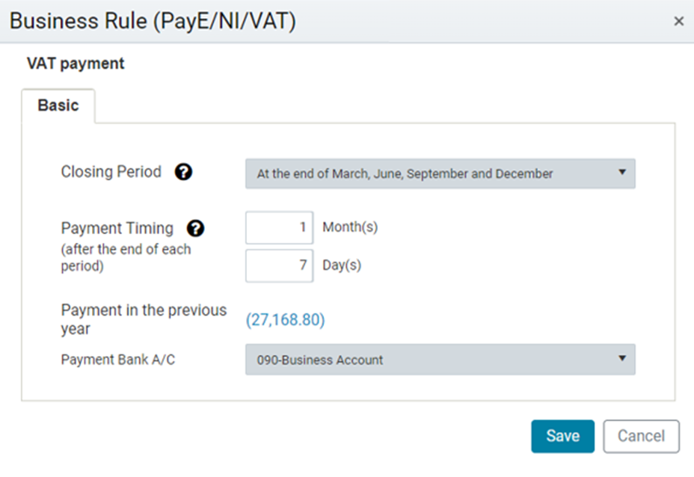The image size is (694, 477).
Task: Focus the Month(s) input field
Action: pyautogui.click(x=279, y=227)
